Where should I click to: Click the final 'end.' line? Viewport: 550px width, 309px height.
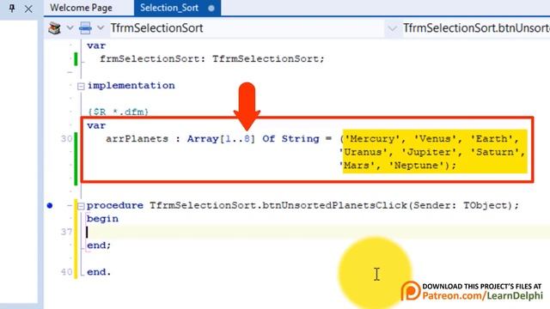[x=99, y=272]
